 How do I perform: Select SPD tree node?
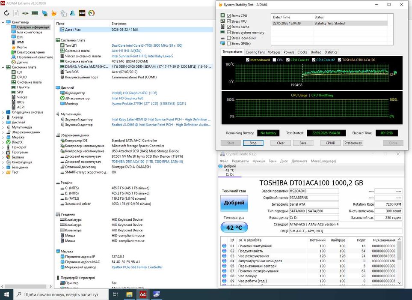pos(20,92)
